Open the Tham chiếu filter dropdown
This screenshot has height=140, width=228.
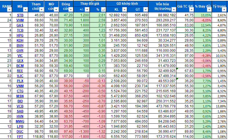pyautogui.click(x=41, y=10)
